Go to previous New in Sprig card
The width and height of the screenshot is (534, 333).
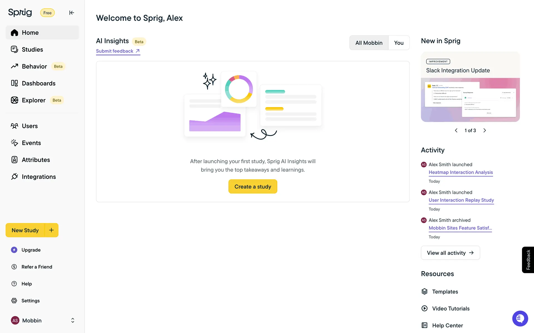(x=456, y=130)
